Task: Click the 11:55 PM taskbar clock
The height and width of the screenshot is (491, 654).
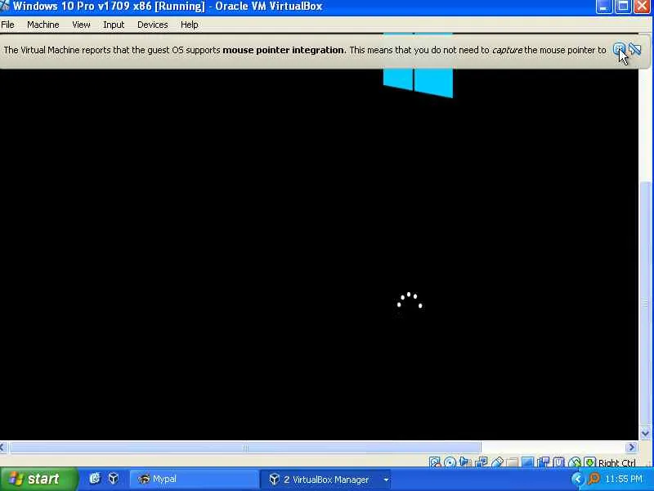Action: pos(624,479)
